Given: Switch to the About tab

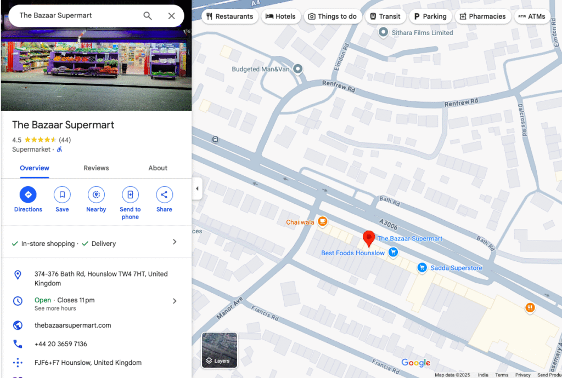Looking at the screenshot, I should [158, 168].
